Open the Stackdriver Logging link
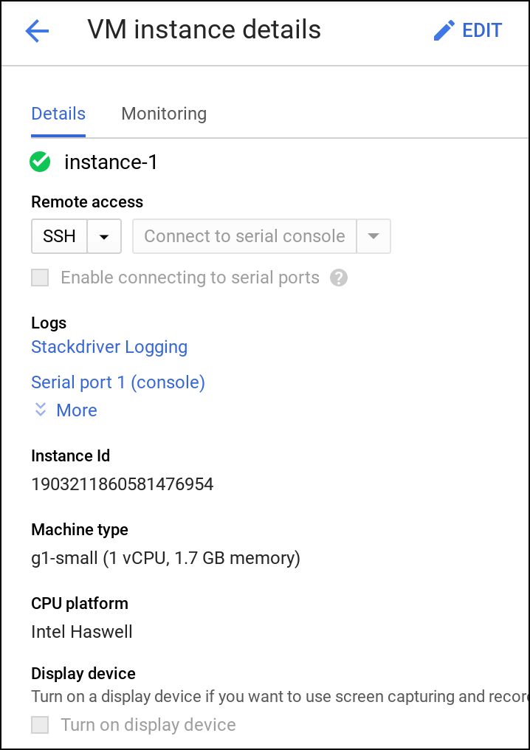The height and width of the screenshot is (750, 530). click(x=109, y=347)
